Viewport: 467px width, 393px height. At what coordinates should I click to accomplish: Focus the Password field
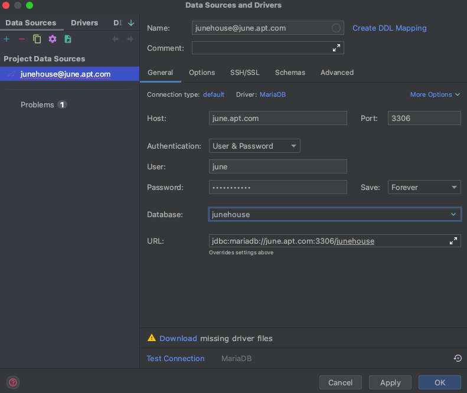point(278,187)
